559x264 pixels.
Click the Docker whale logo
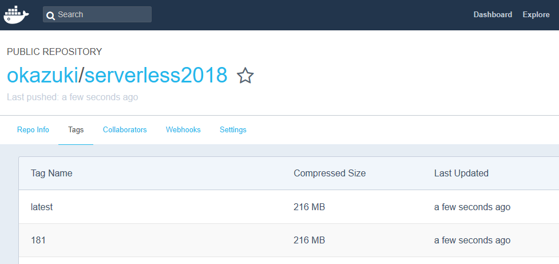(x=17, y=15)
